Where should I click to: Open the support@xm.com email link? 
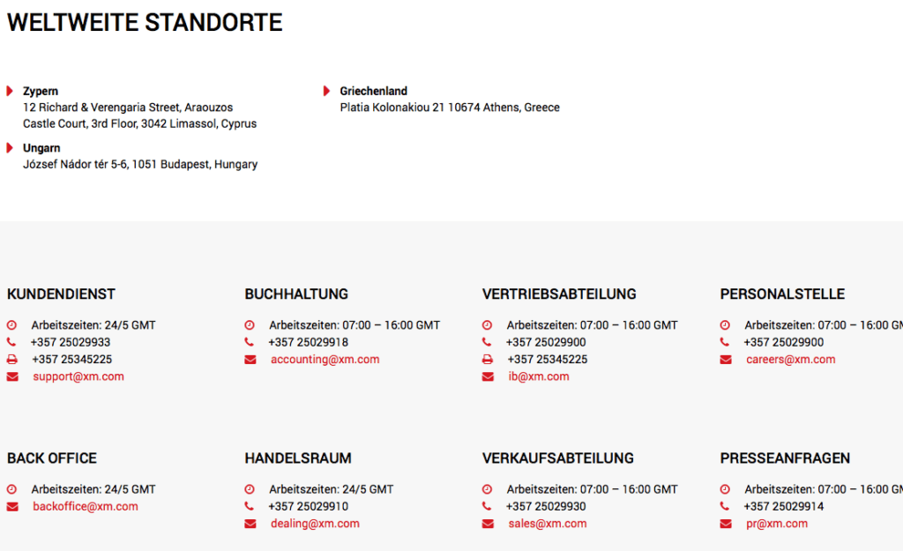[x=78, y=376]
